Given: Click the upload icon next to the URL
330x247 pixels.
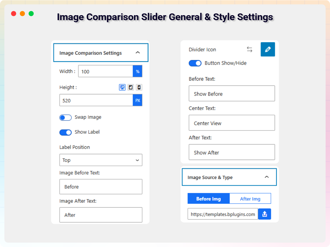Looking at the screenshot, I should click(264, 214).
